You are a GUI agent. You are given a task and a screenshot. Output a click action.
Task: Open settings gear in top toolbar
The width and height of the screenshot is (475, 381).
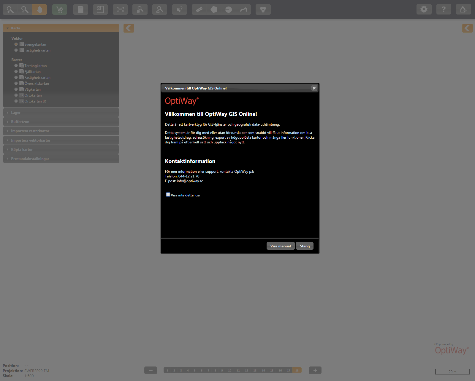424,9
